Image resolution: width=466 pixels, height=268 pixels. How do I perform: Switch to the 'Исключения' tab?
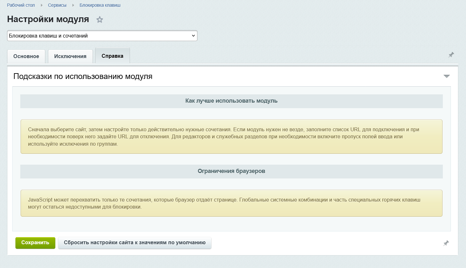70,56
